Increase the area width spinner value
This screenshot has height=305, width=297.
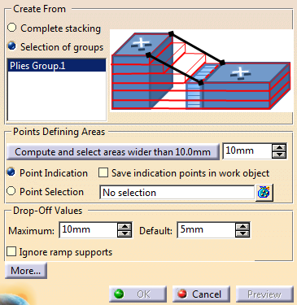pyautogui.click(x=279, y=148)
